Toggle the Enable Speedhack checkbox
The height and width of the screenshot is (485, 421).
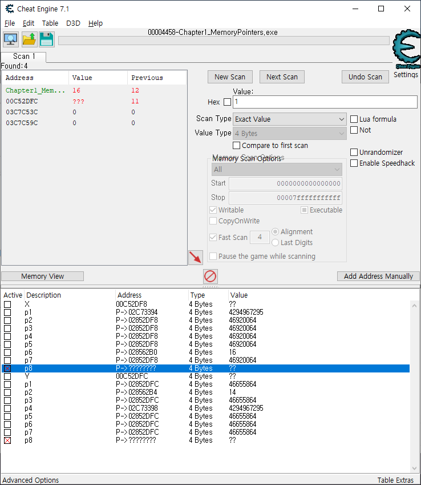354,163
